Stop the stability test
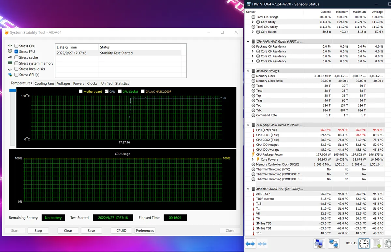 pos(38,230)
